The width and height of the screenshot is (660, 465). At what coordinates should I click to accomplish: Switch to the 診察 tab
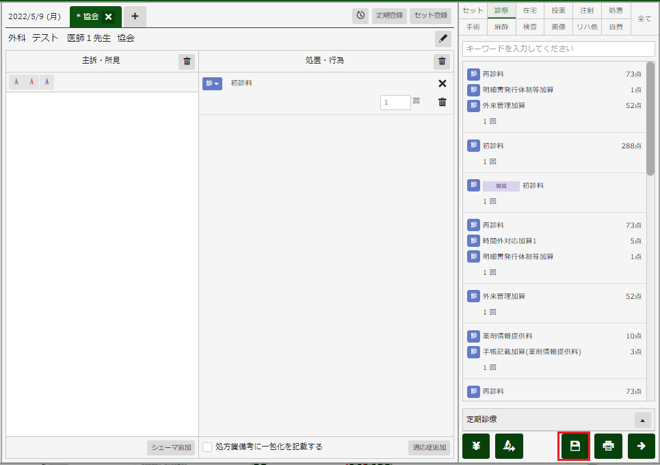click(x=501, y=10)
